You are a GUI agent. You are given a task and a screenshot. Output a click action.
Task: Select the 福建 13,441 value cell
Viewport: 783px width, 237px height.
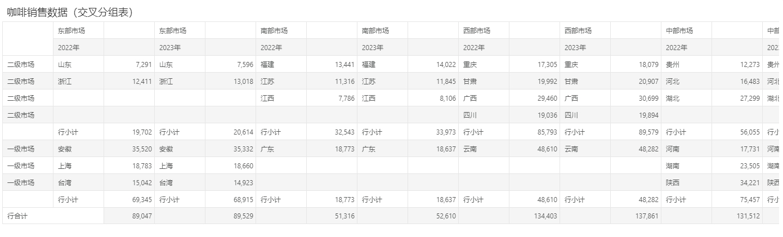pos(332,64)
